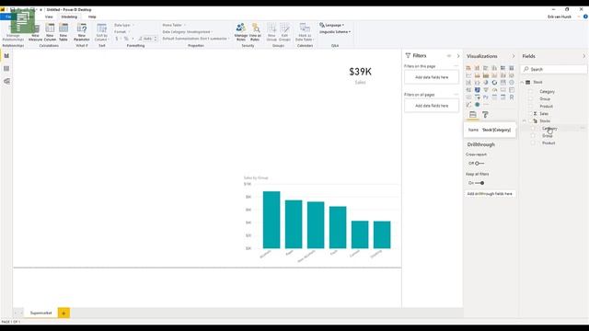
Task: Select the blue shield Filled map visual
Action: pos(477,90)
